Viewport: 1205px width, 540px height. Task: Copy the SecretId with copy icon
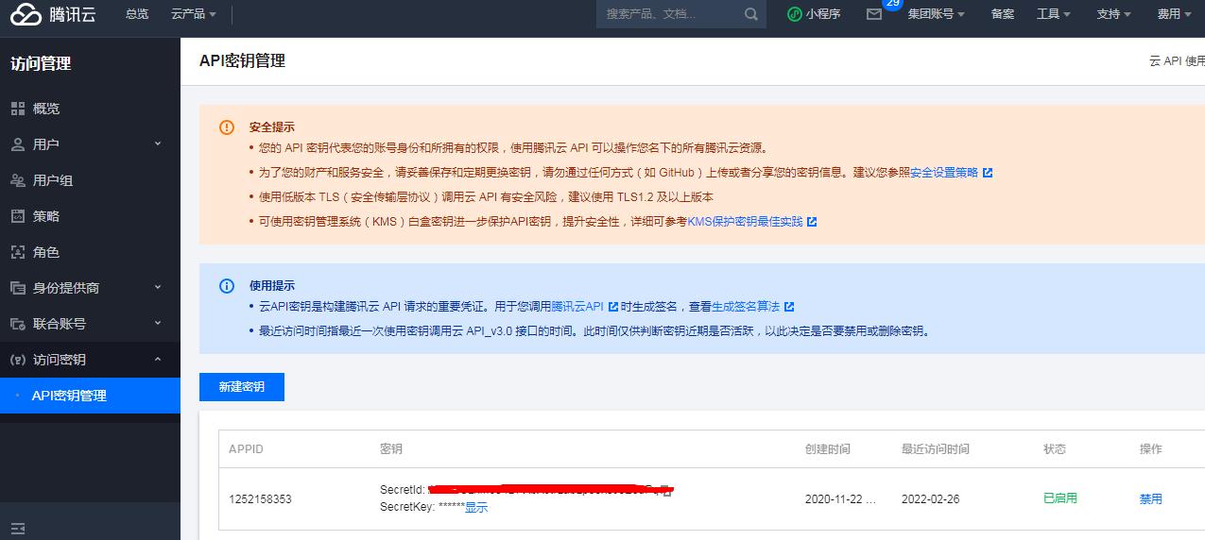pyautogui.click(x=666, y=490)
